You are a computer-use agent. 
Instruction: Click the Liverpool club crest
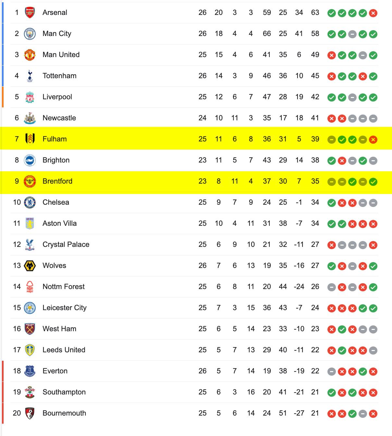coord(30,97)
